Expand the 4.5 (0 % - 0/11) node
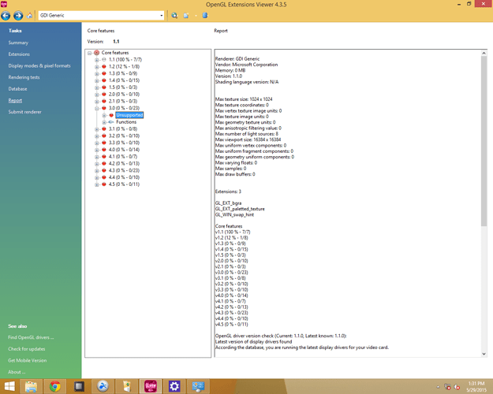 point(97,184)
